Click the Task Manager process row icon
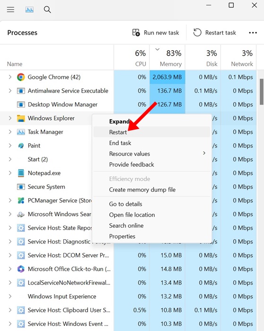Viewport: 264px width, 331px height. [21, 132]
